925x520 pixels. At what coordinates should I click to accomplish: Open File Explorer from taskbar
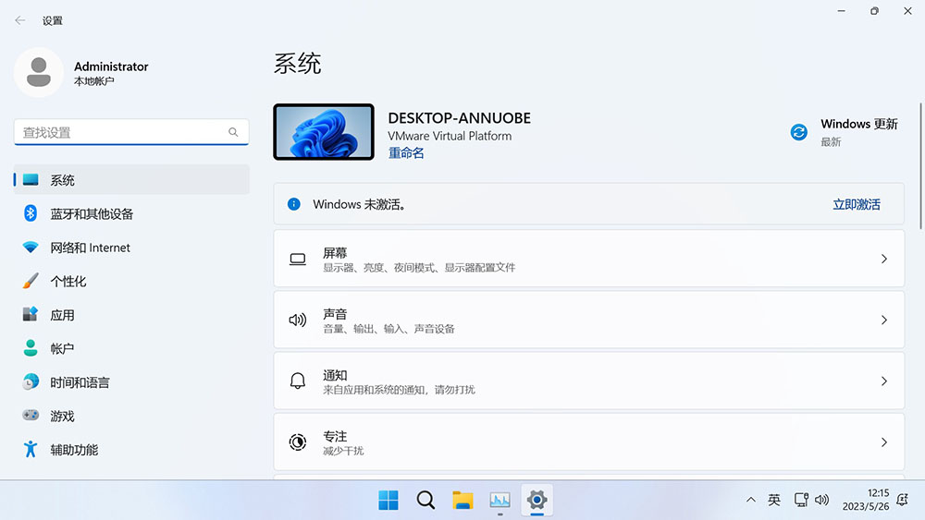[x=462, y=501]
